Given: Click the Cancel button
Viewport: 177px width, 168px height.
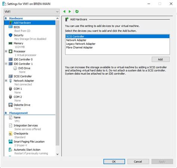Looking at the screenshot, I should coord(138,162).
